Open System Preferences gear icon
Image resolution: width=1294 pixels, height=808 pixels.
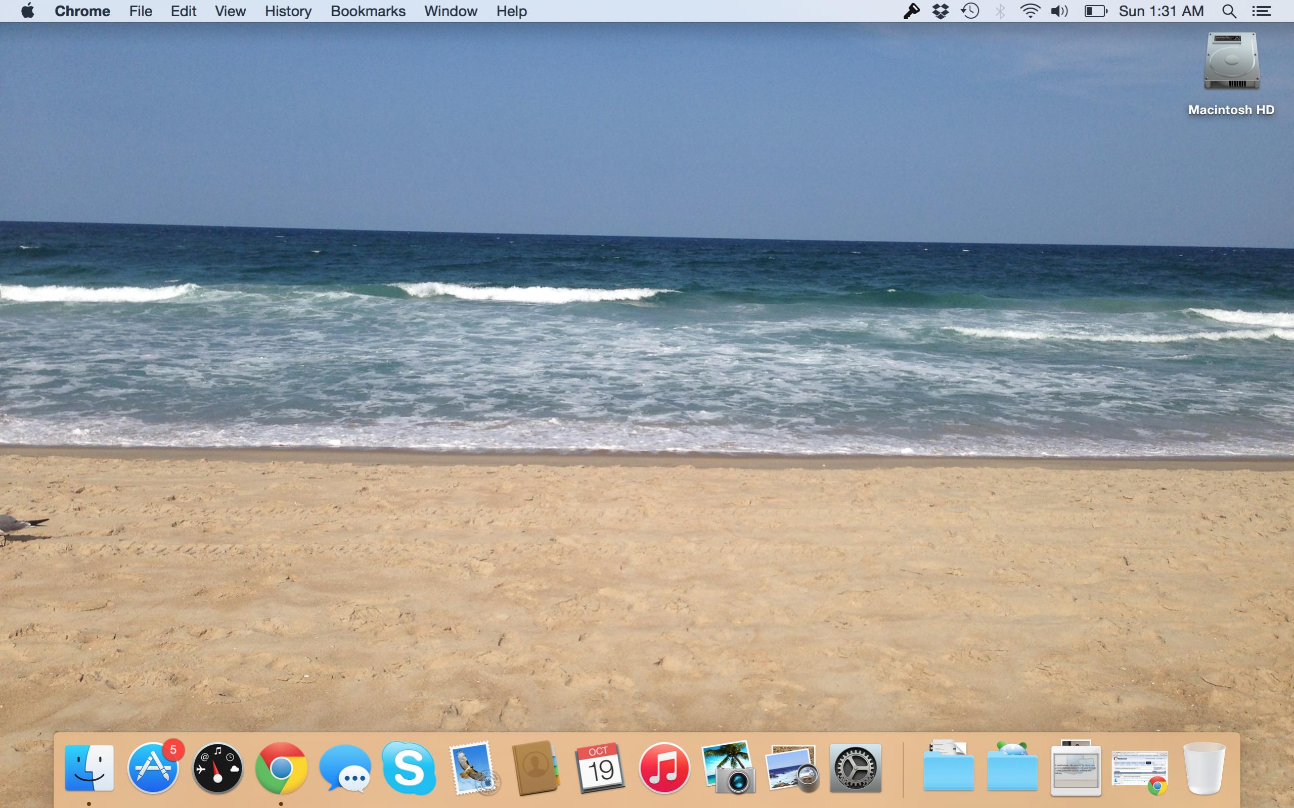(x=855, y=768)
